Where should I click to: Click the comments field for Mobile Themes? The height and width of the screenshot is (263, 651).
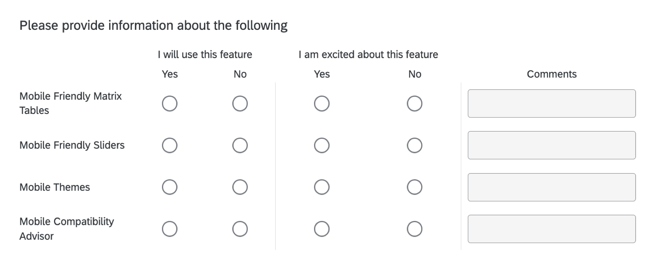pos(551,187)
